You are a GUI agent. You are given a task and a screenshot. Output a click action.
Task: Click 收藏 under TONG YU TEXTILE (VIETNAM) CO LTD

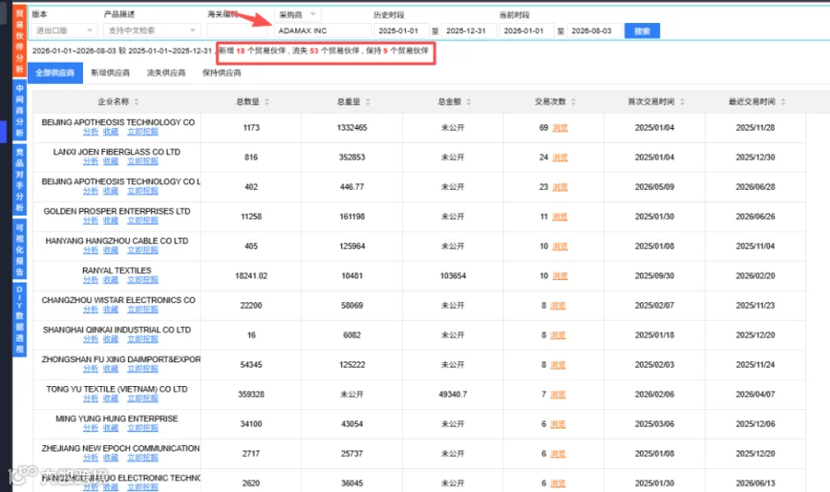[x=111, y=398]
